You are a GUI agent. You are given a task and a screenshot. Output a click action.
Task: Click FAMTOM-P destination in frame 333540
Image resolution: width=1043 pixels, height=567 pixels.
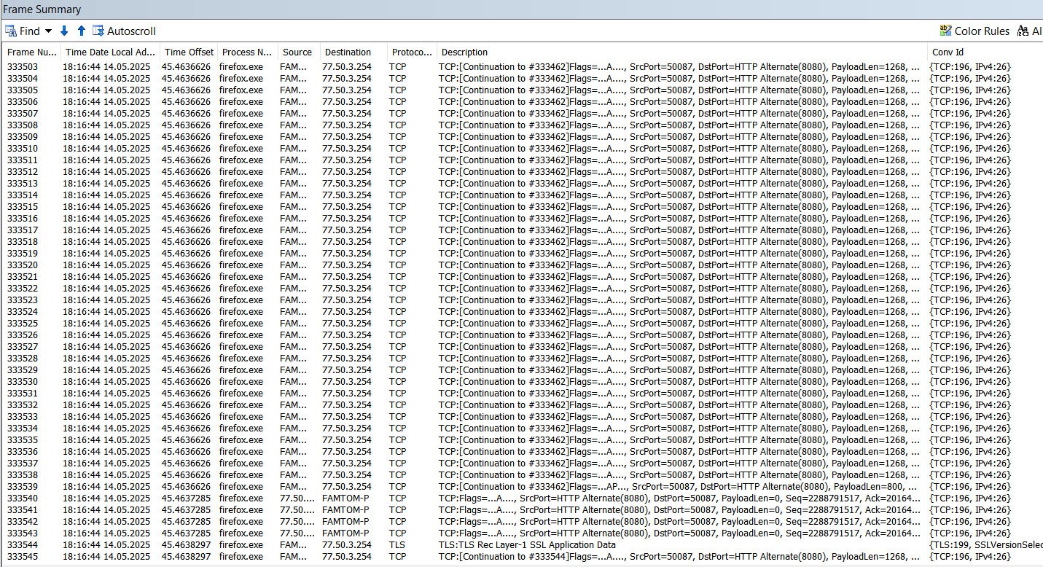point(345,498)
